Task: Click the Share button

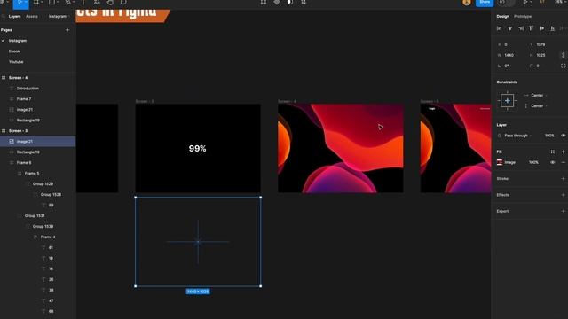Action: point(485,3)
